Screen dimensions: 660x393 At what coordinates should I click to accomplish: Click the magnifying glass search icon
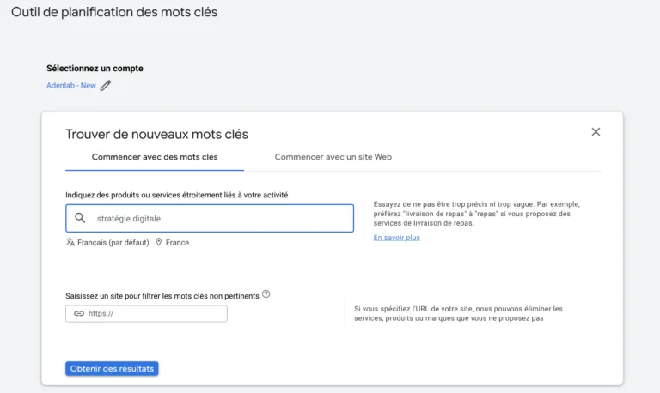(80, 218)
